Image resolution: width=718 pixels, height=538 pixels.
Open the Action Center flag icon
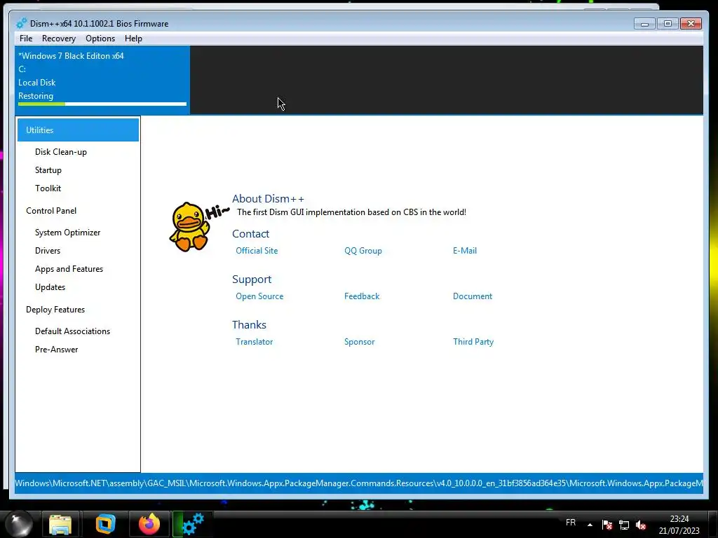(x=607, y=525)
